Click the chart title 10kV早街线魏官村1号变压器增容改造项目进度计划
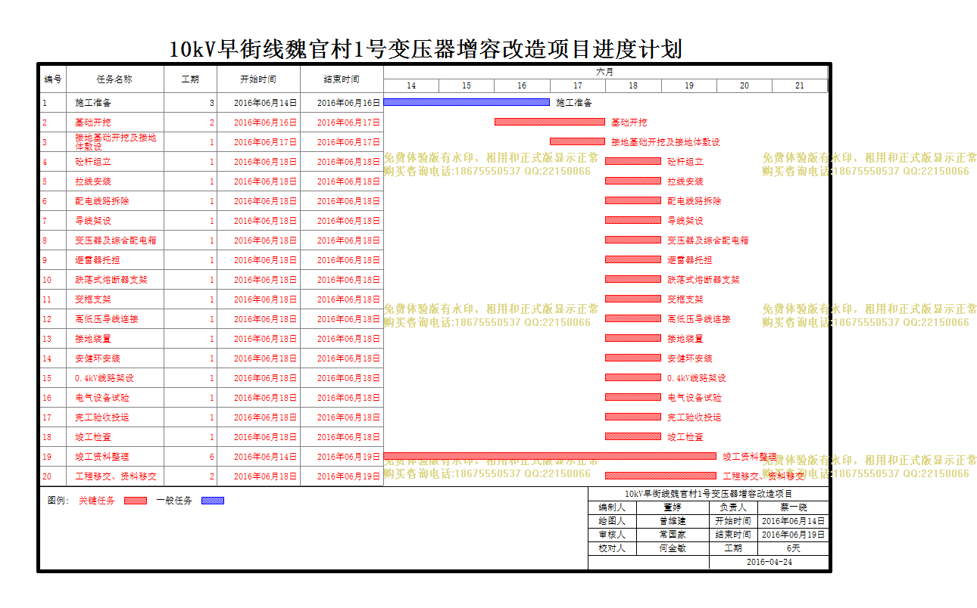The image size is (977, 608). click(426, 49)
